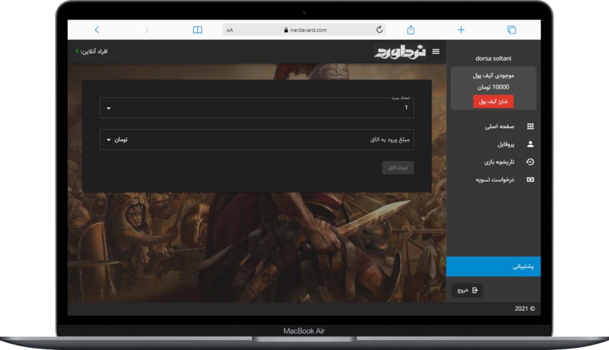This screenshot has height=350, width=609.
Task: Click the history icon for تاریخچه بازی
Action: pyautogui.click(x=530, y=162)
